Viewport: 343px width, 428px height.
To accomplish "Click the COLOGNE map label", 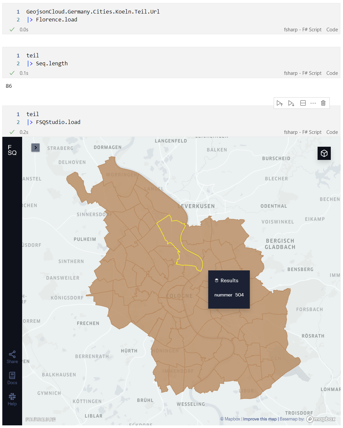I will [x=180, y=296].
